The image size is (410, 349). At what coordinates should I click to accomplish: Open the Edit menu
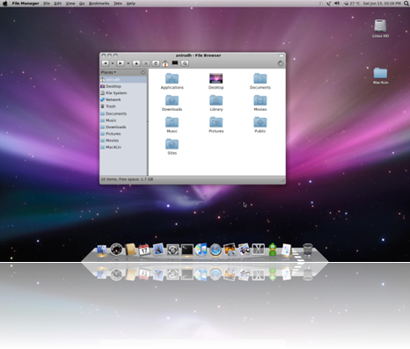click(58, 4)
